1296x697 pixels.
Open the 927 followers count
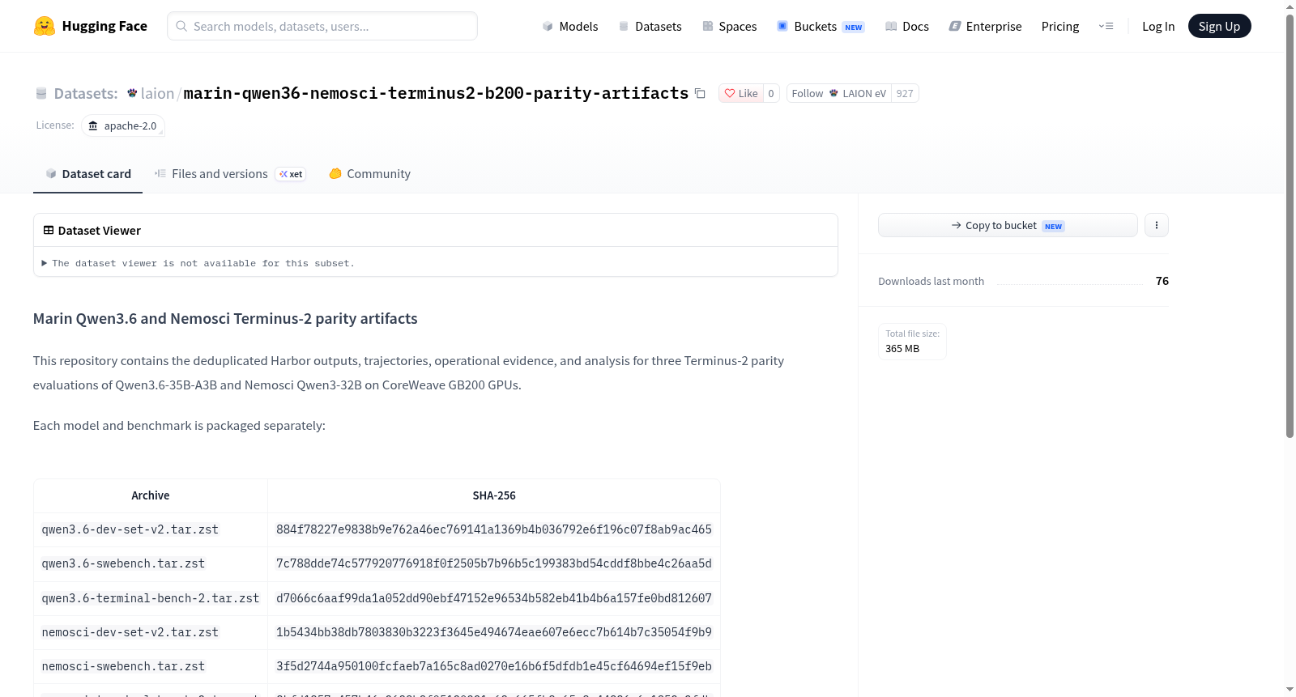pyautogui.click(x=905, y=93)
